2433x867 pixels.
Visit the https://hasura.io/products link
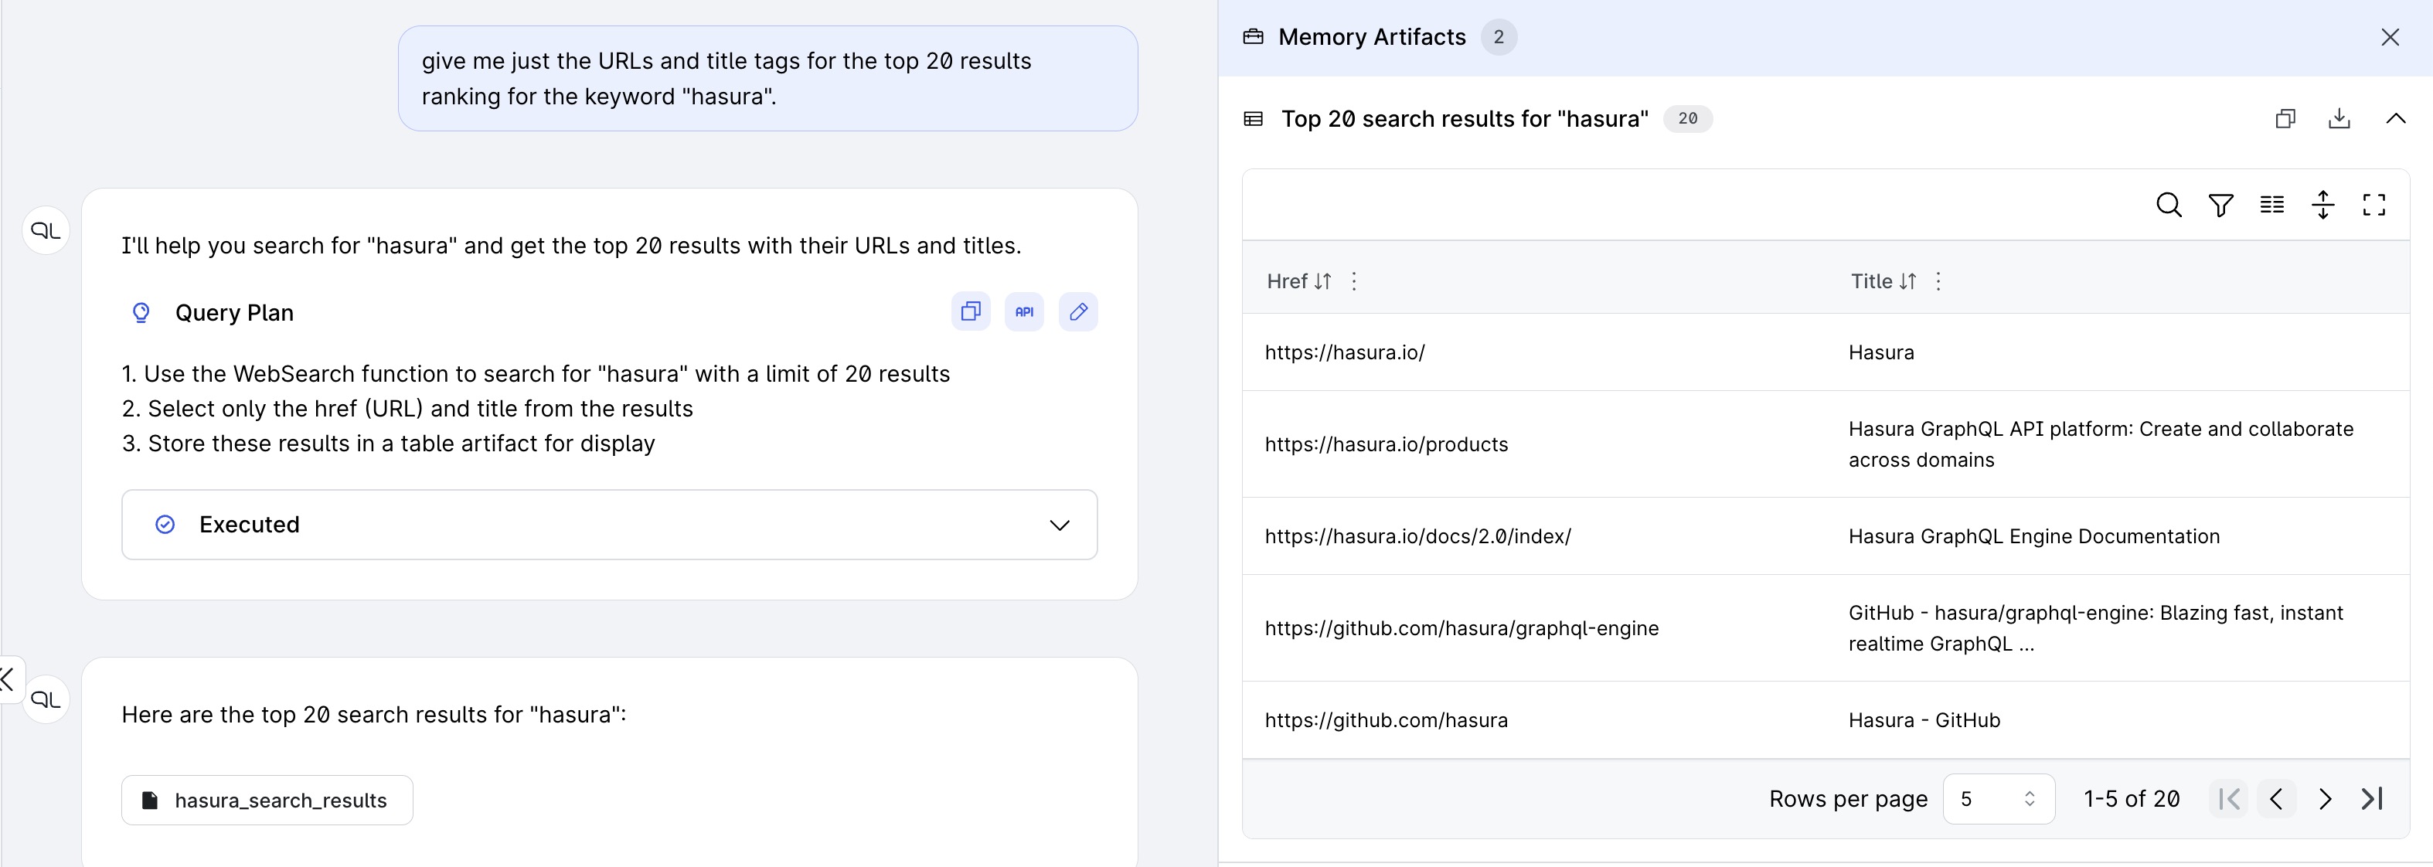(1387, 444)
